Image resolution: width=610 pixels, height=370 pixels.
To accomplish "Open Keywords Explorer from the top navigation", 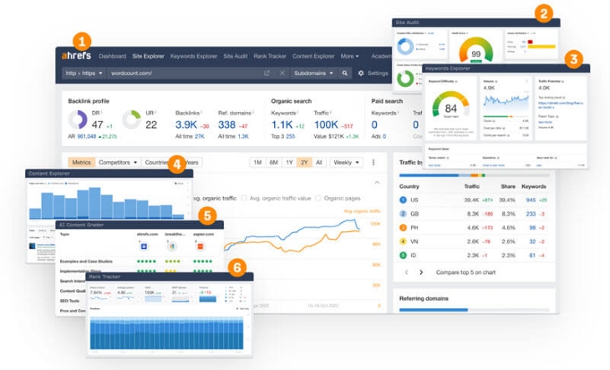I will (x=194, y=56).
